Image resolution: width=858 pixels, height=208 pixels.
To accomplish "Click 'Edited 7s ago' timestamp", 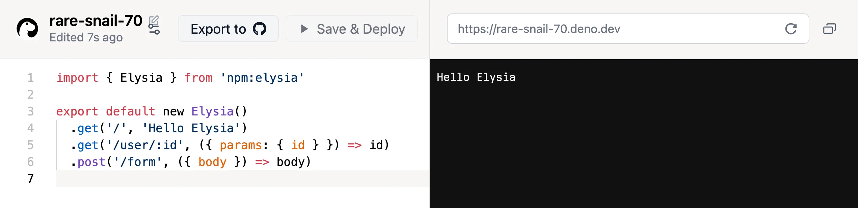I will click(x=86, y=37).
